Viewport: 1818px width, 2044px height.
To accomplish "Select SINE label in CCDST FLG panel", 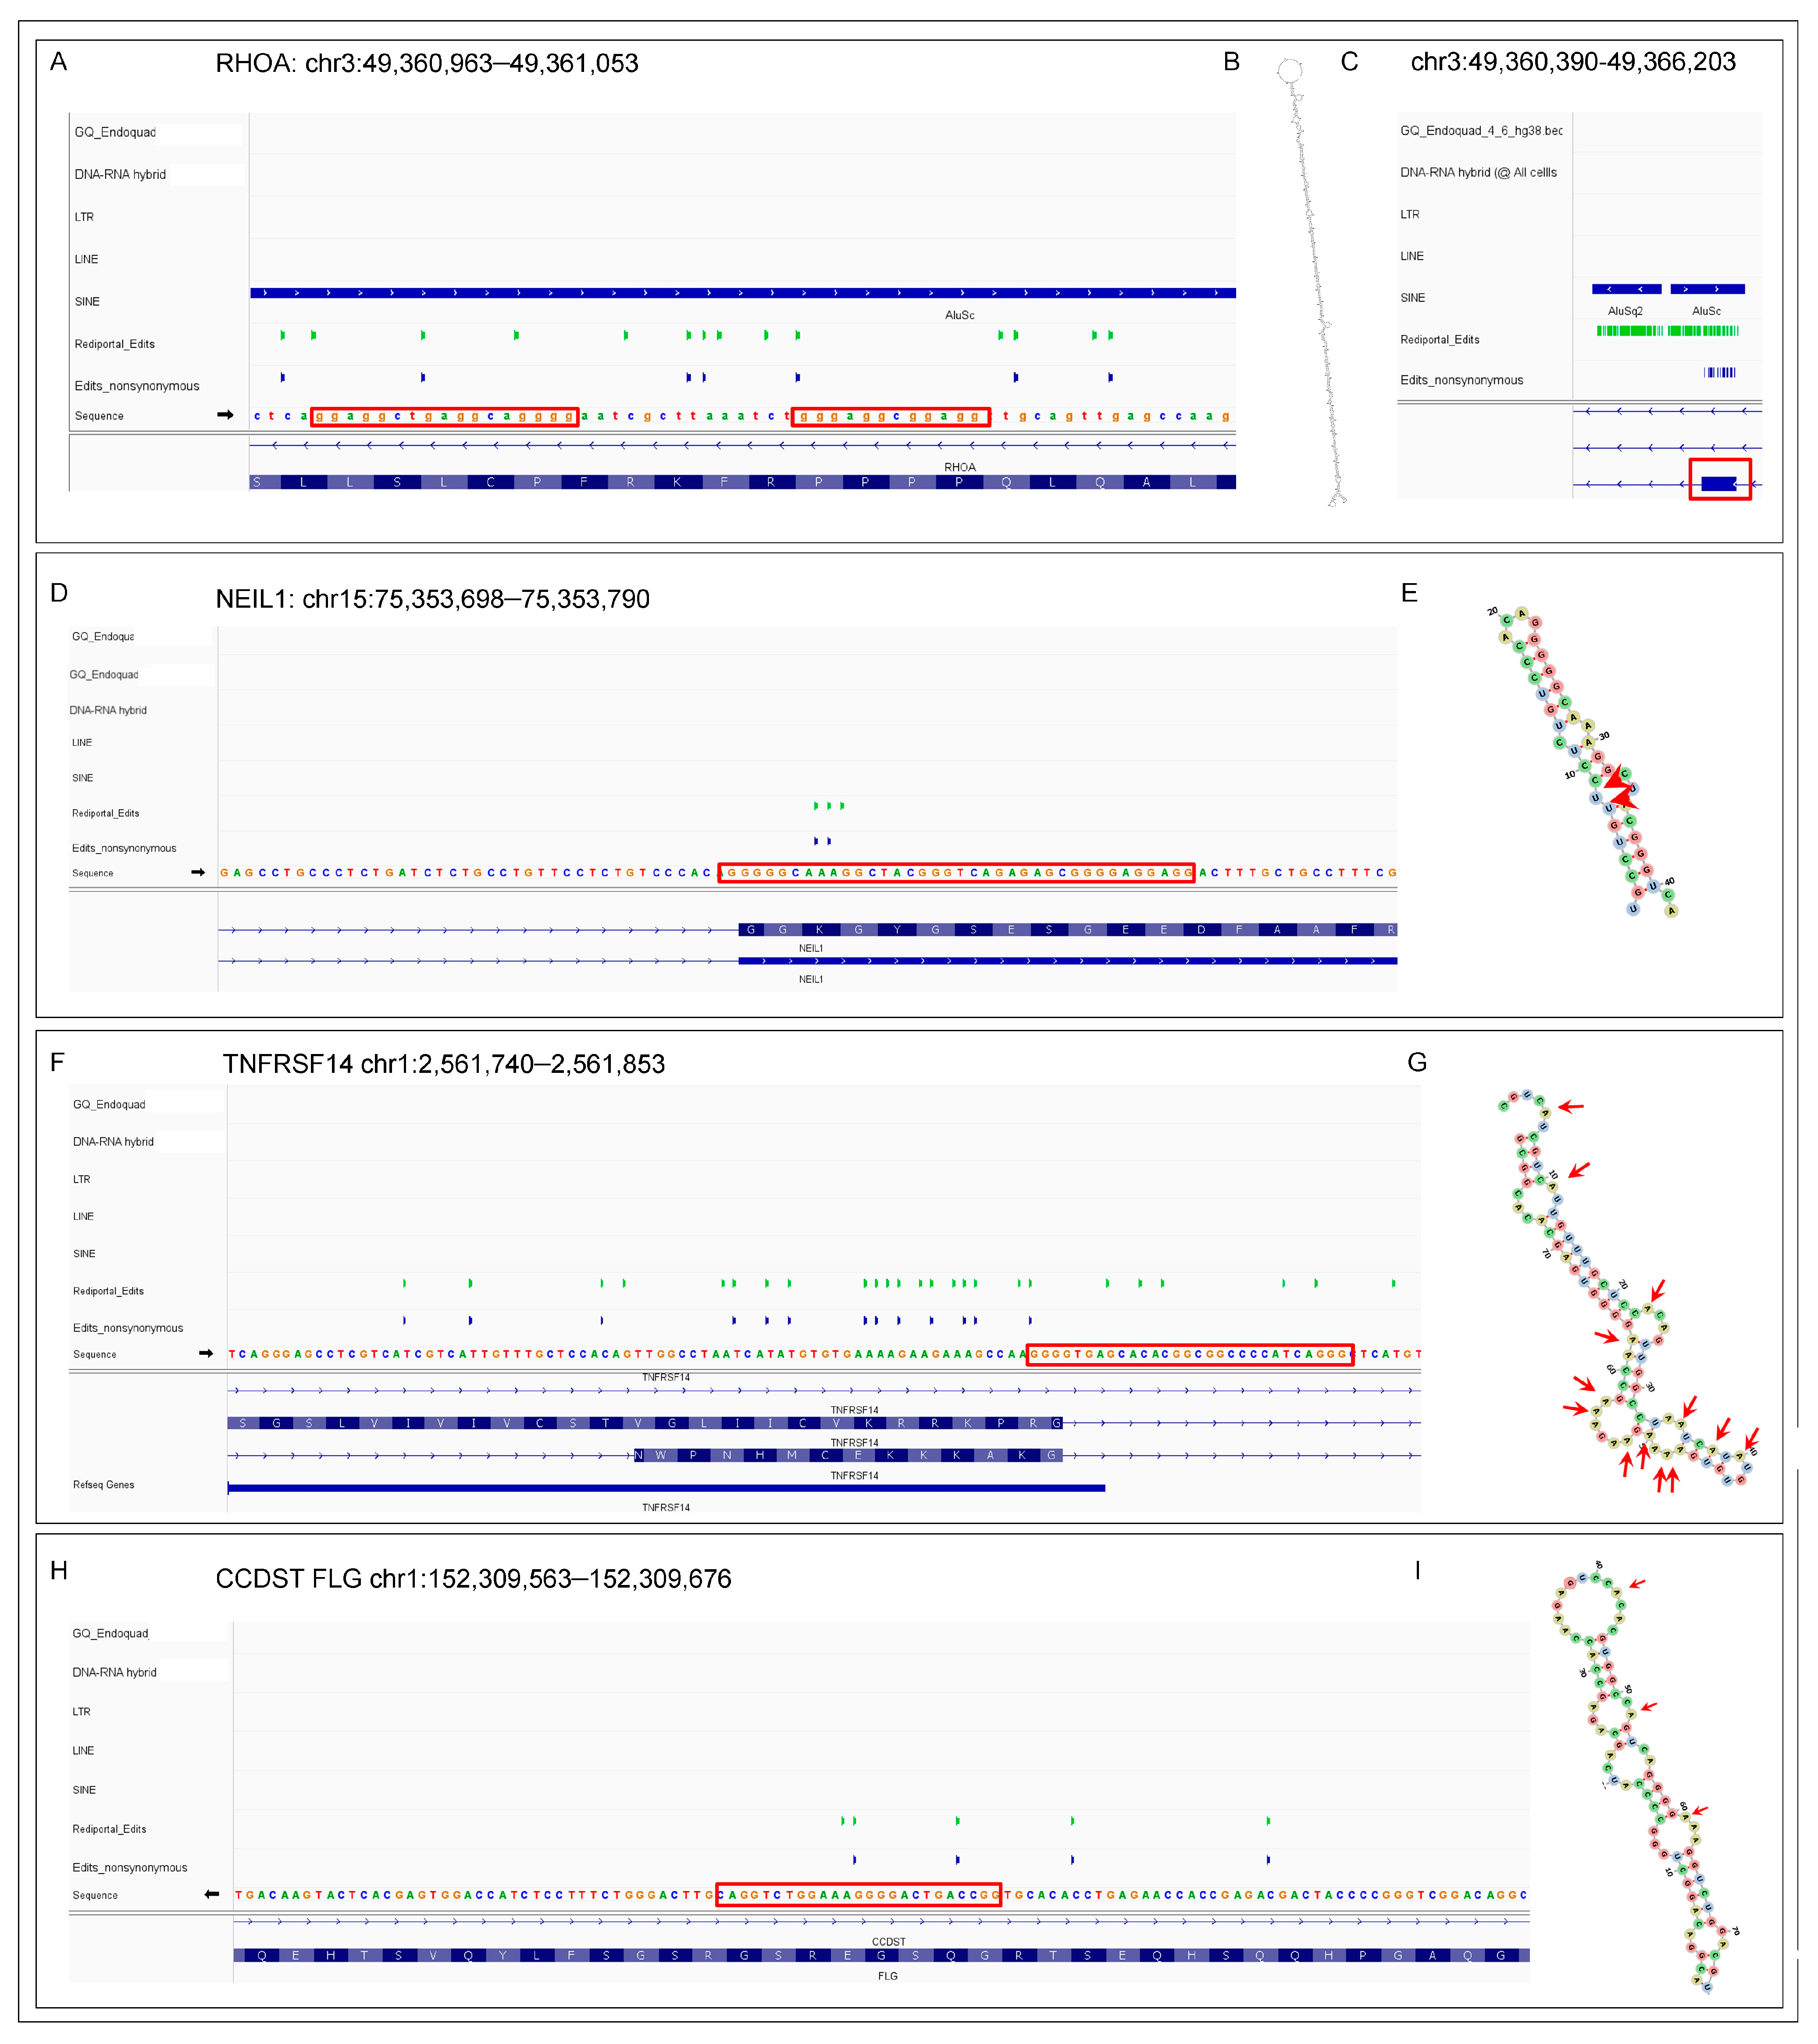I will click(x=84, y=1790).
